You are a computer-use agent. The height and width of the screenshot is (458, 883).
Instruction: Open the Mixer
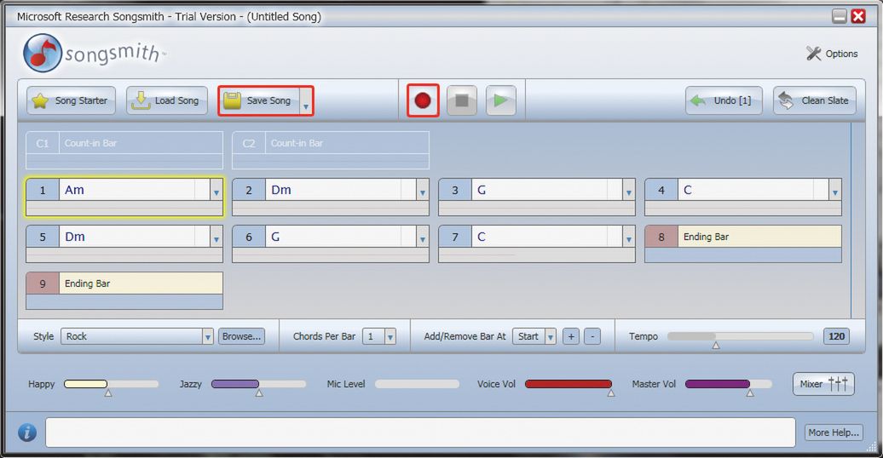point(823,384)
